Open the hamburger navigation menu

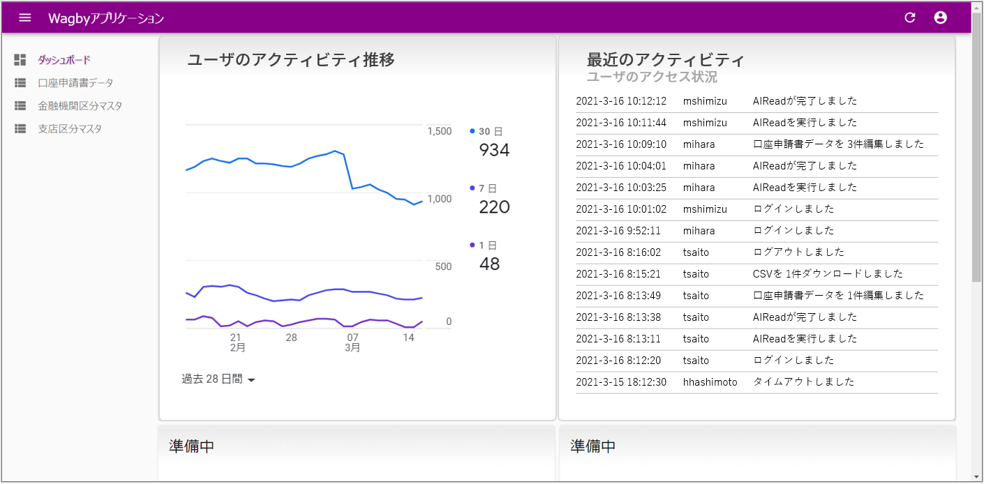click(x=25, y=17)
